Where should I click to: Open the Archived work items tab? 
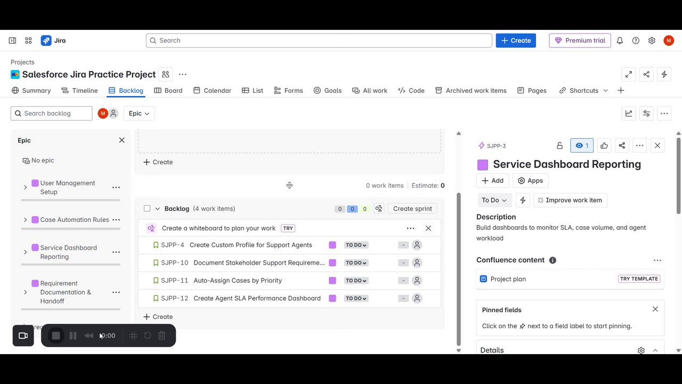coord(471,91)
